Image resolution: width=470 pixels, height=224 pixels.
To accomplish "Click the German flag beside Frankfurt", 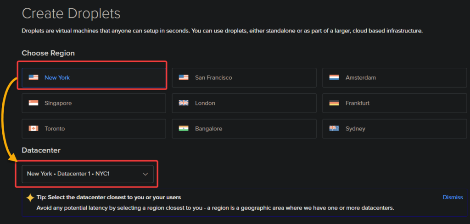I will click(x=334, y=103).
